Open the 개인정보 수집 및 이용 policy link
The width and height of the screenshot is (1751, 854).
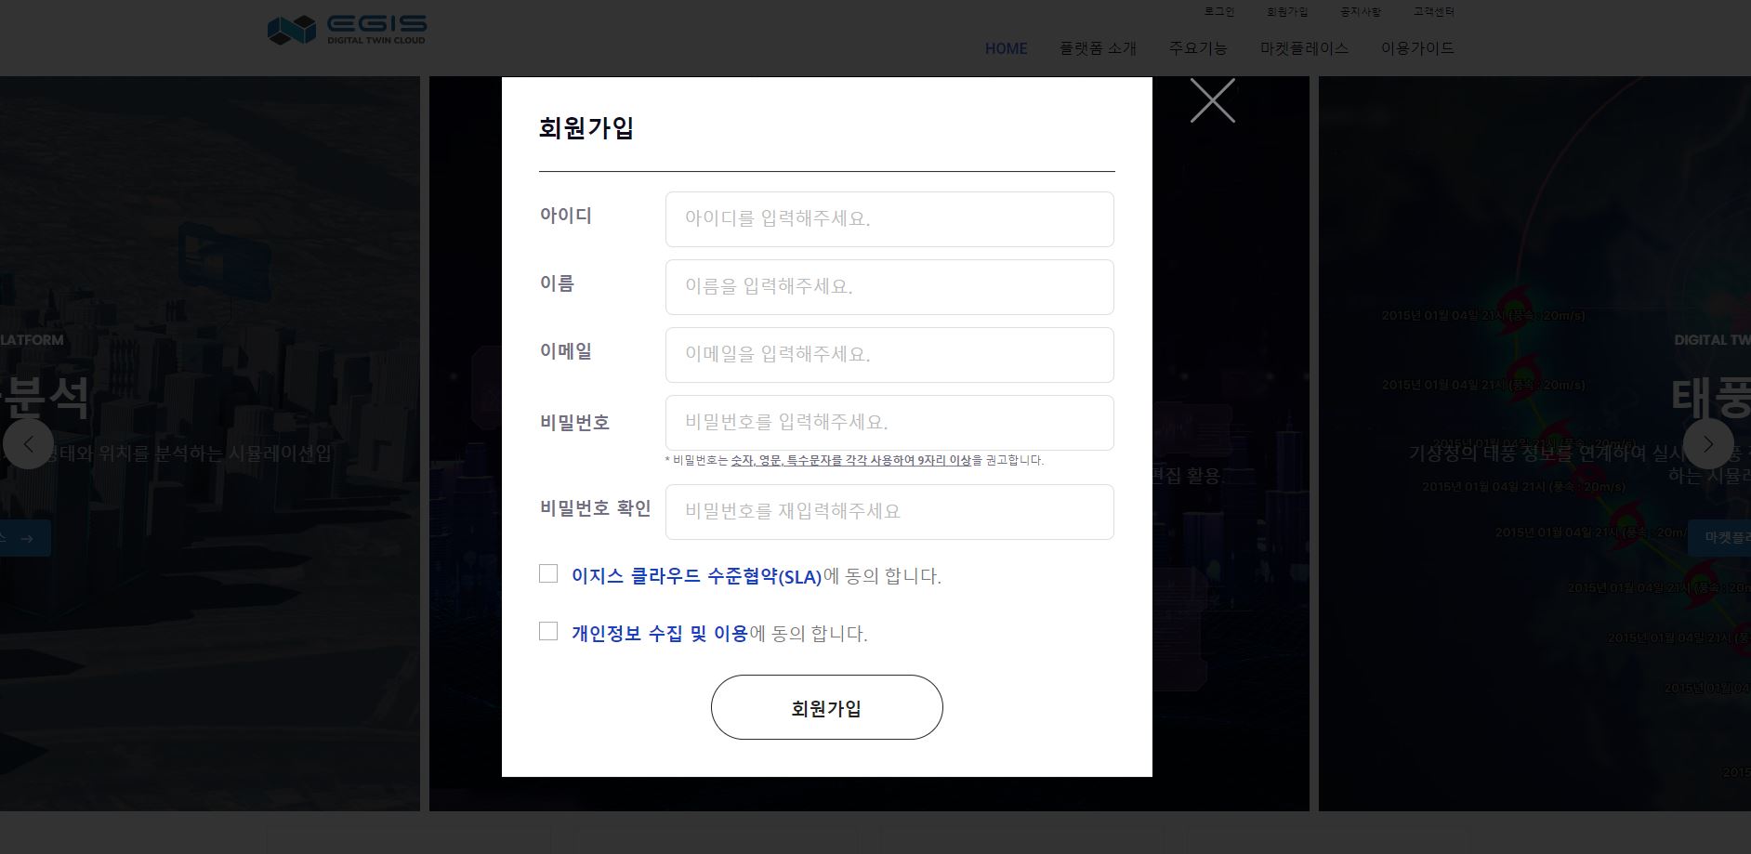coord(659,634)
